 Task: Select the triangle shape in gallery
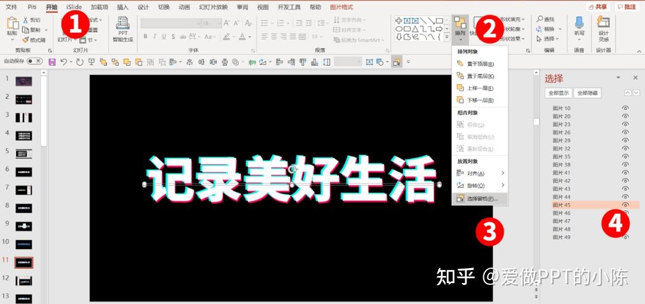click(x=415, y=29)
